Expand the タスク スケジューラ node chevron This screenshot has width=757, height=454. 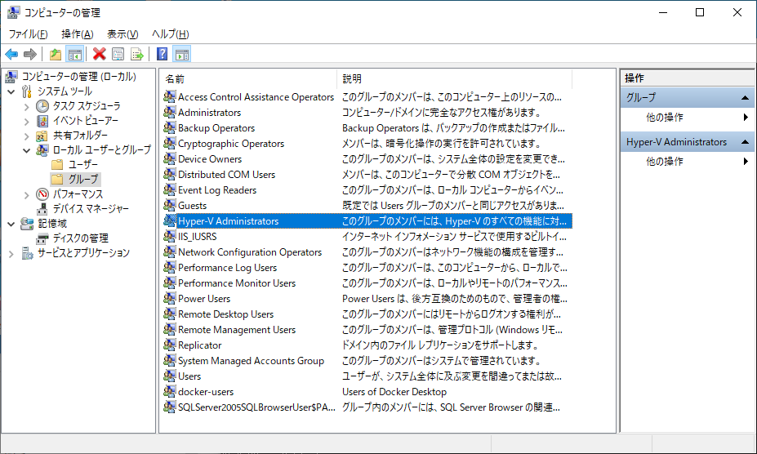click(x=27, y=107)
